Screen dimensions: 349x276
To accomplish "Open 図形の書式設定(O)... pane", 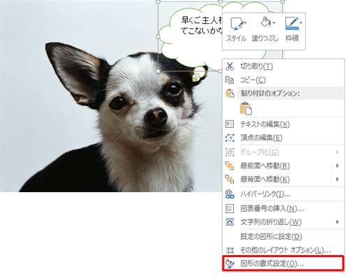I will (283, 263).
